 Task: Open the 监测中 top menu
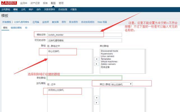24,3
